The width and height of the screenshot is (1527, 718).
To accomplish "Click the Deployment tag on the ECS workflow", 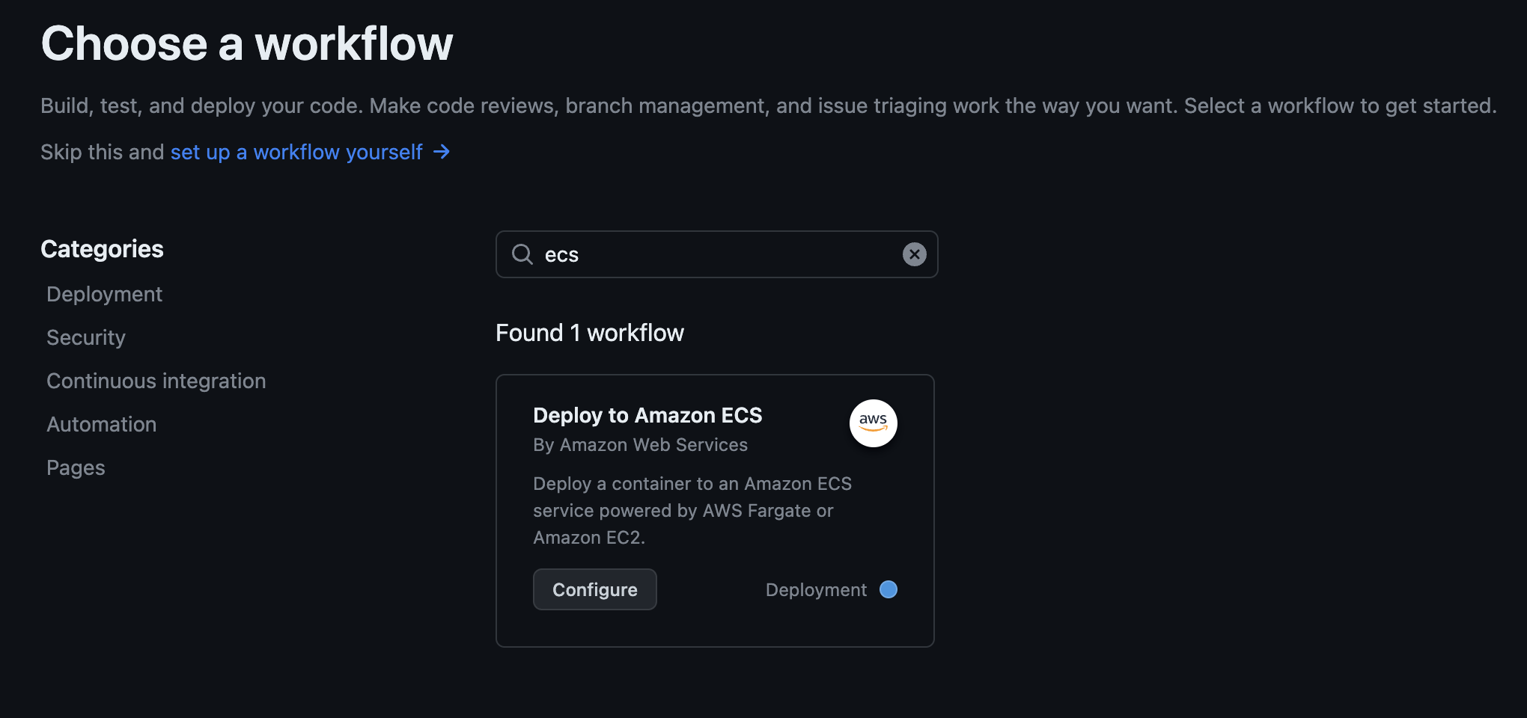I will 815,589.
